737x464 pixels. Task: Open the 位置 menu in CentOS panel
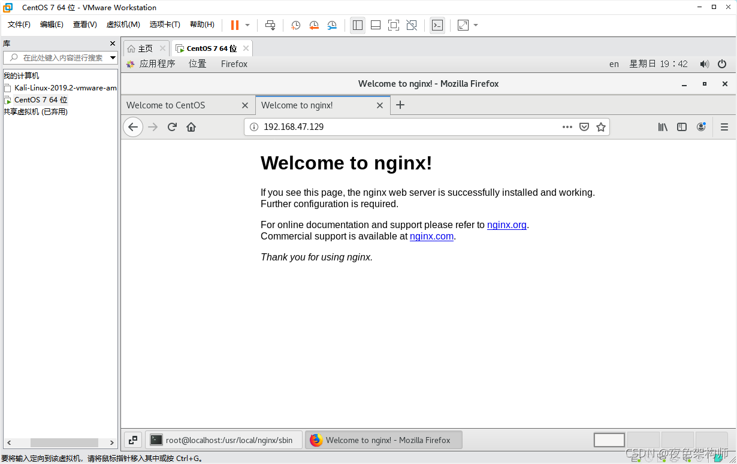point(197,64)
